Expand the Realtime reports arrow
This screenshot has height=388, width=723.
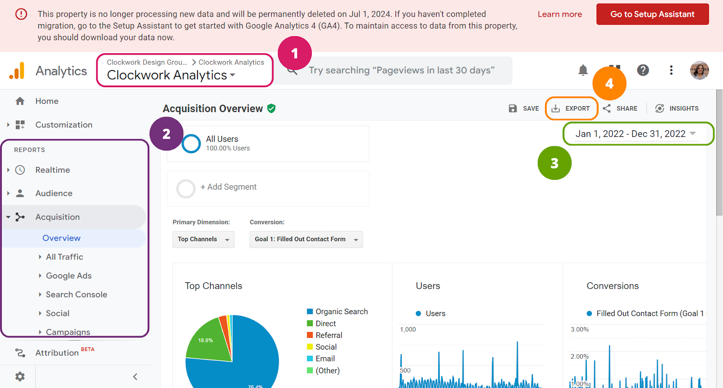(8, 170)
